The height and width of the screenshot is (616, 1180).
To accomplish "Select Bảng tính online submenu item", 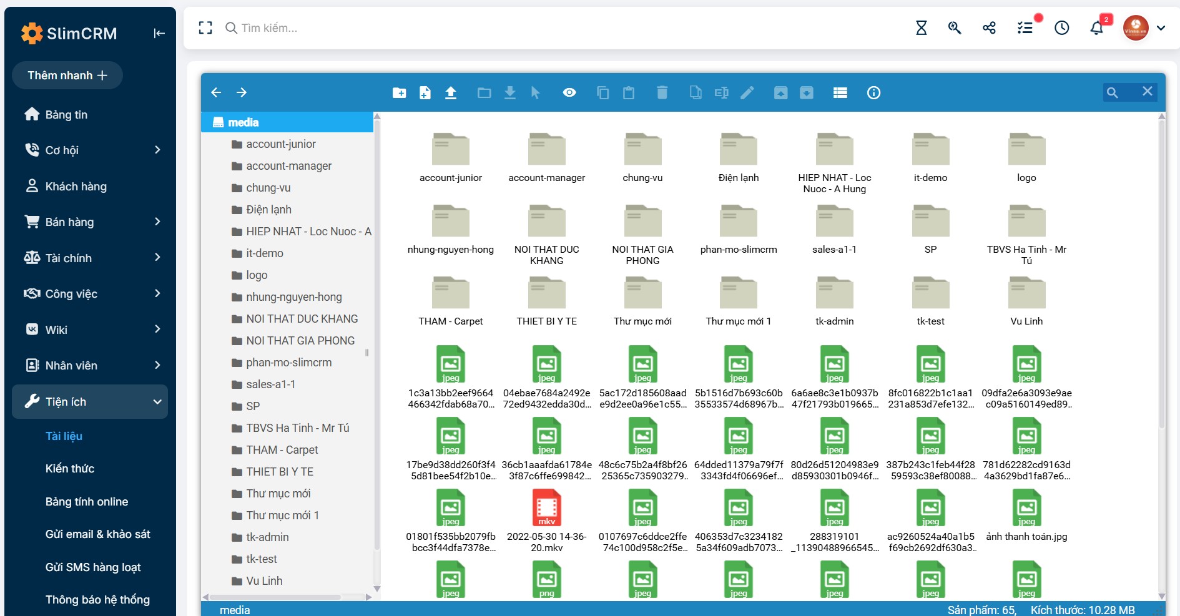I will tap(87, 502).
